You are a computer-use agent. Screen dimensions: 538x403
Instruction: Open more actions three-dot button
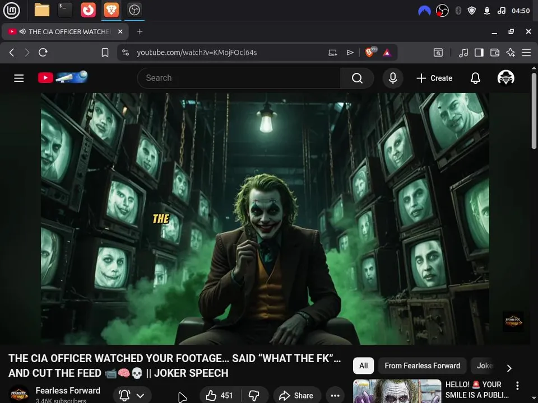pos(335,395)
